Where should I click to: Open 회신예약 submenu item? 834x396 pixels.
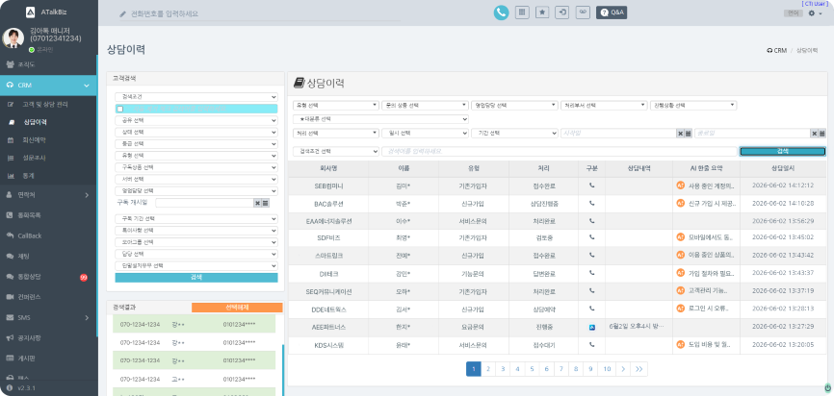[x=35, y=140]
